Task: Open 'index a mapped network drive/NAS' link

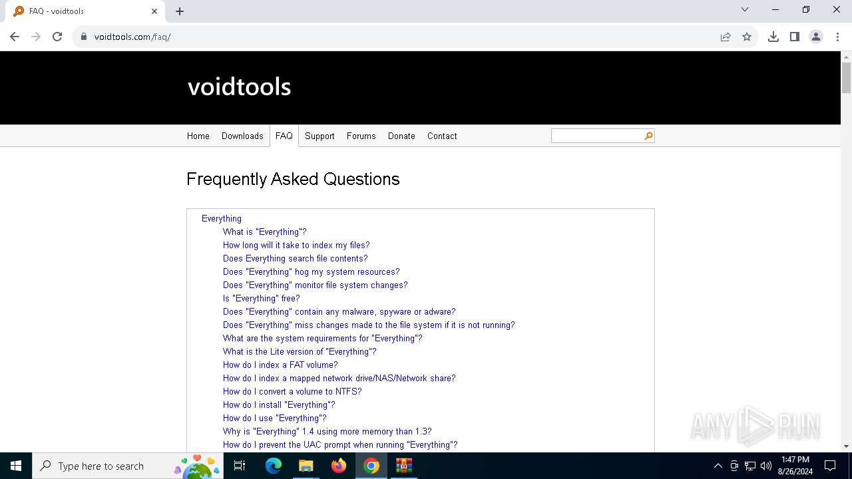Action: 339,378
